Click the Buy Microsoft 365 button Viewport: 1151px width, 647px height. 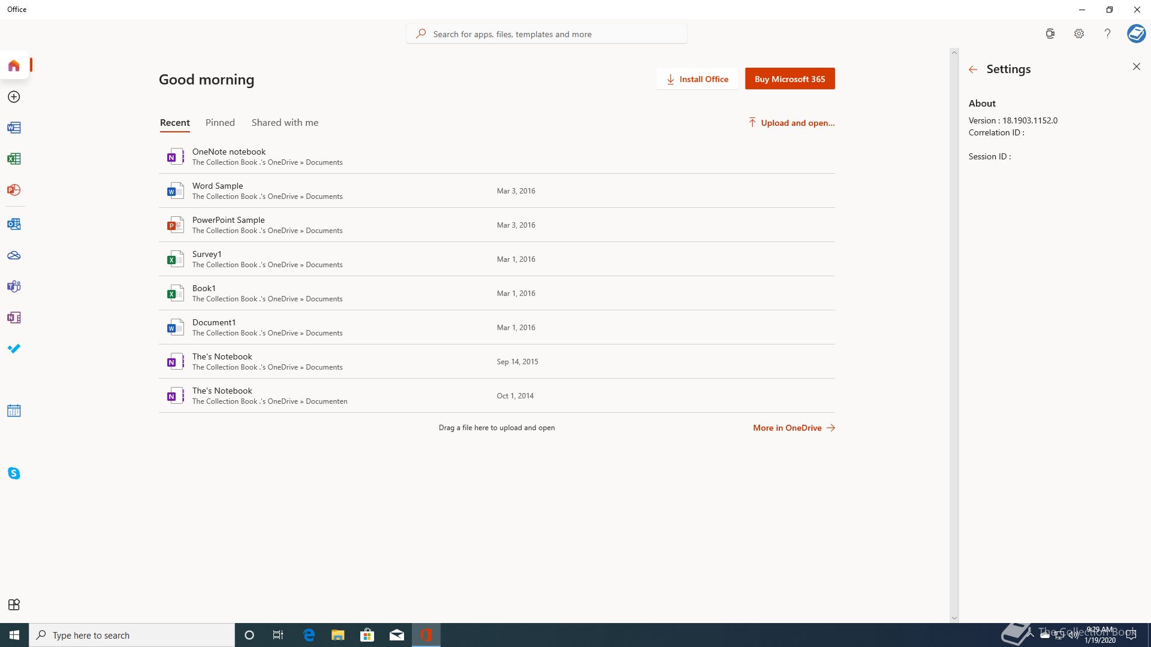pyautogui.click(x=790, y=78)
